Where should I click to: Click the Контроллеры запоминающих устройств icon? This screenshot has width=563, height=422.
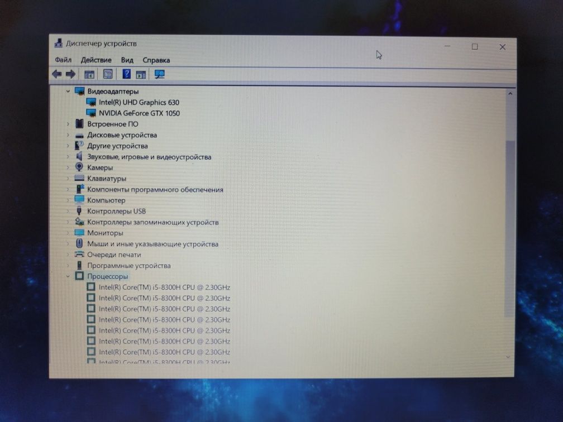point(79,222)
